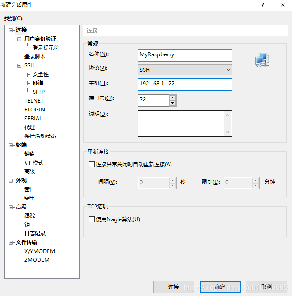The width and height of the screenshot is (292, 296).
Task: Click the 连接 button at the bottom
Action: (174, 287)
